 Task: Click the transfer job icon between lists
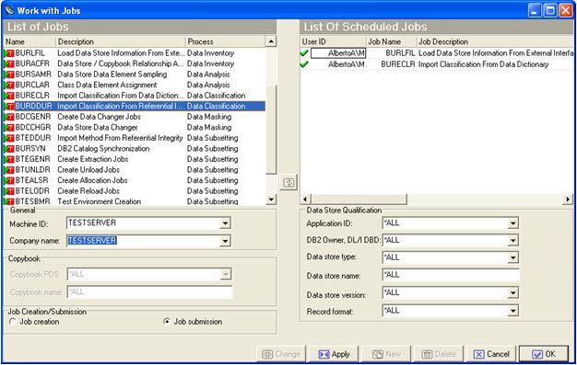(x=288, y=182)
